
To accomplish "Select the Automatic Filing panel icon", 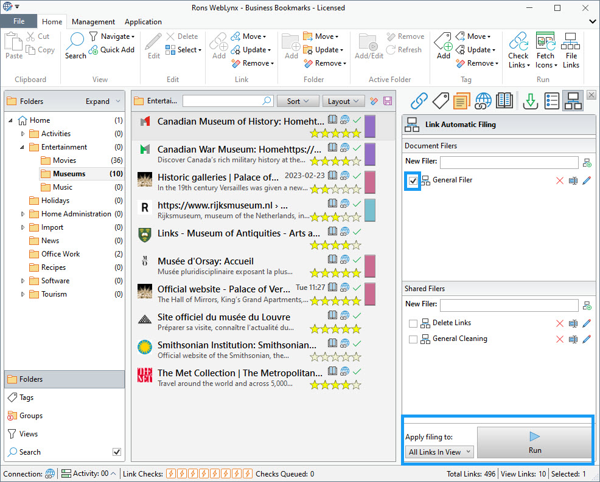I will [573, 101].
